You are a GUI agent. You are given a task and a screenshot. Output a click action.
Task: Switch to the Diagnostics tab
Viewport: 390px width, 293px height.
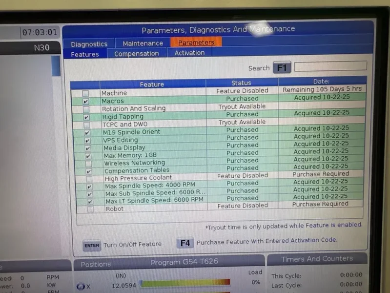(x=89, y=44)
